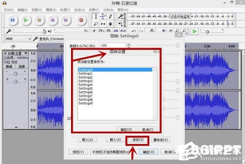Open the 分析(A) menu
This screenshot has width=245, height=164.
[x=109, y=10]
